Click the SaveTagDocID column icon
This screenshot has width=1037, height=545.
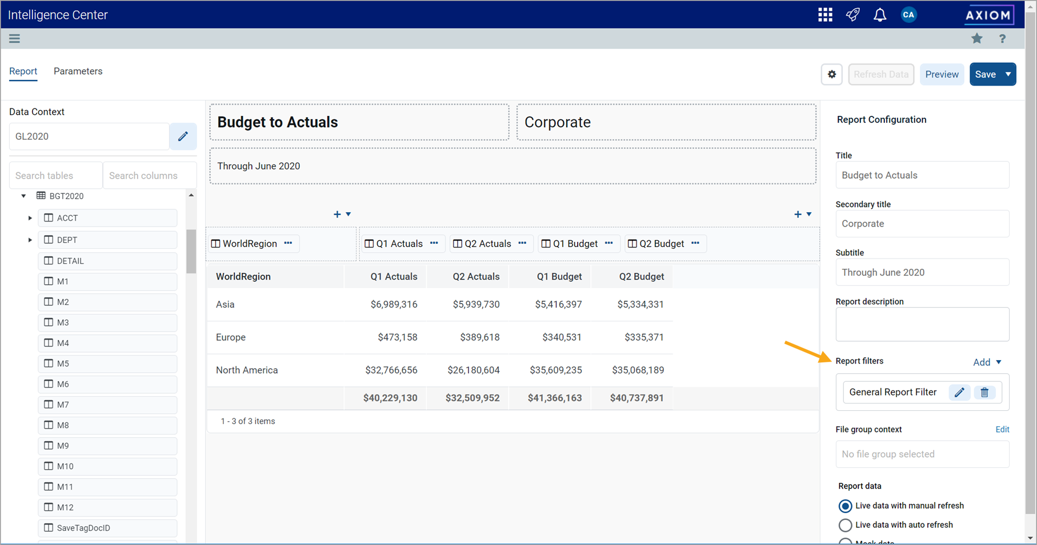pos(49,528)
